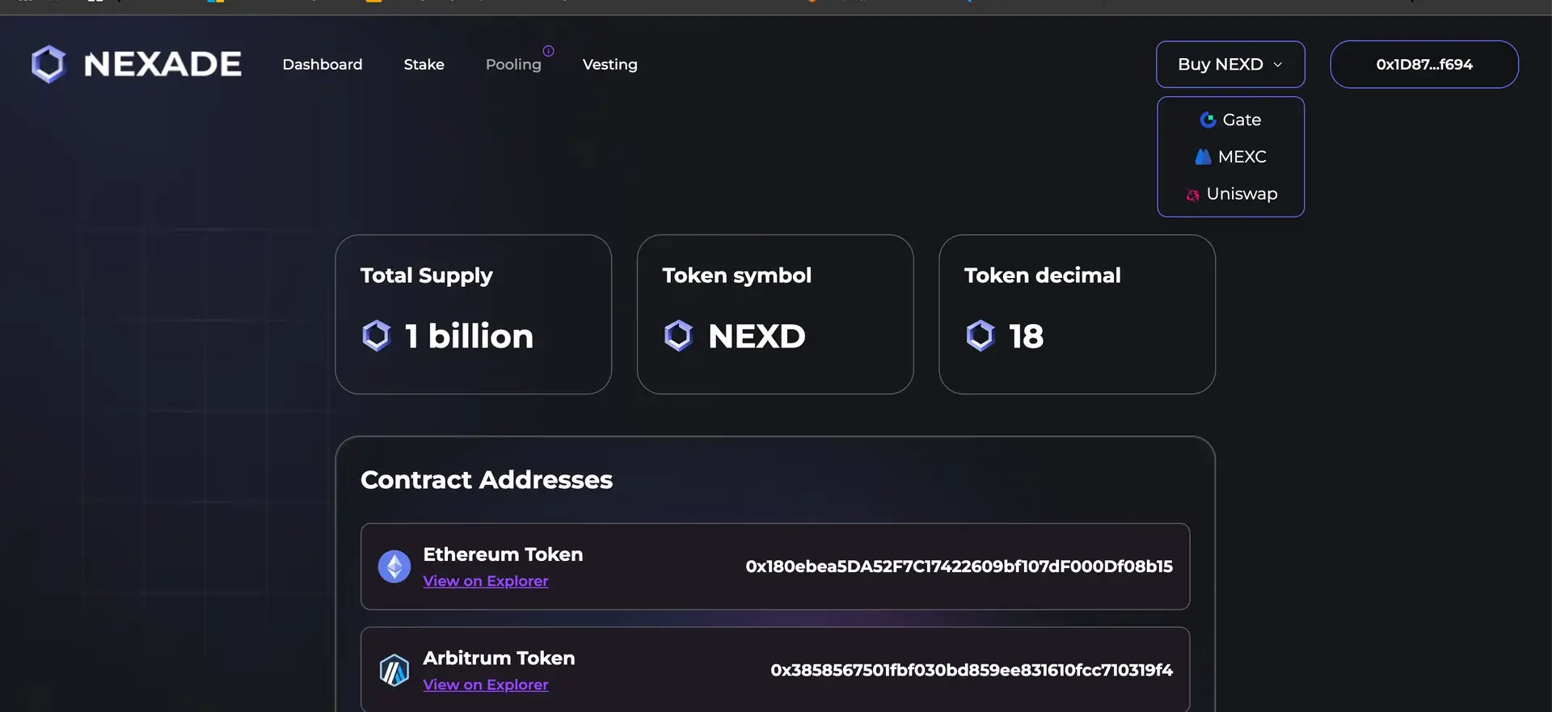Click the Gate exchange logo icon

click(x=1208, y=120)
